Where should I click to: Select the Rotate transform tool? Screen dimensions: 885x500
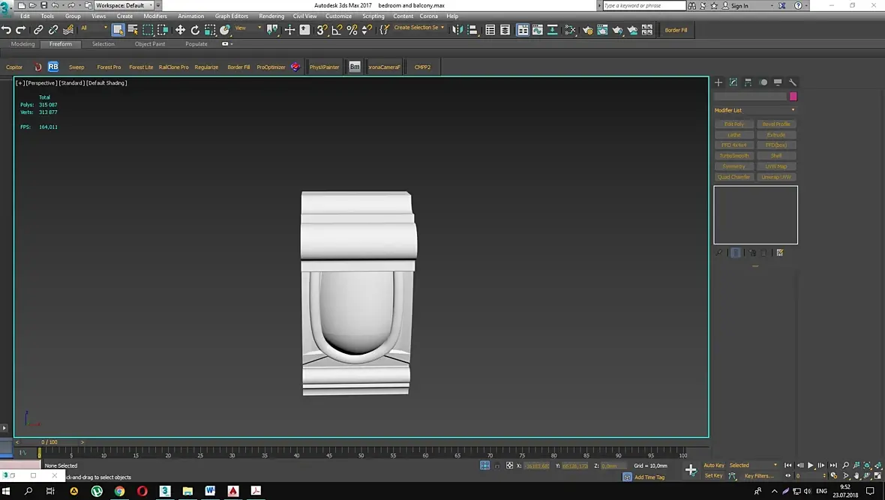[x=195, y=30]
